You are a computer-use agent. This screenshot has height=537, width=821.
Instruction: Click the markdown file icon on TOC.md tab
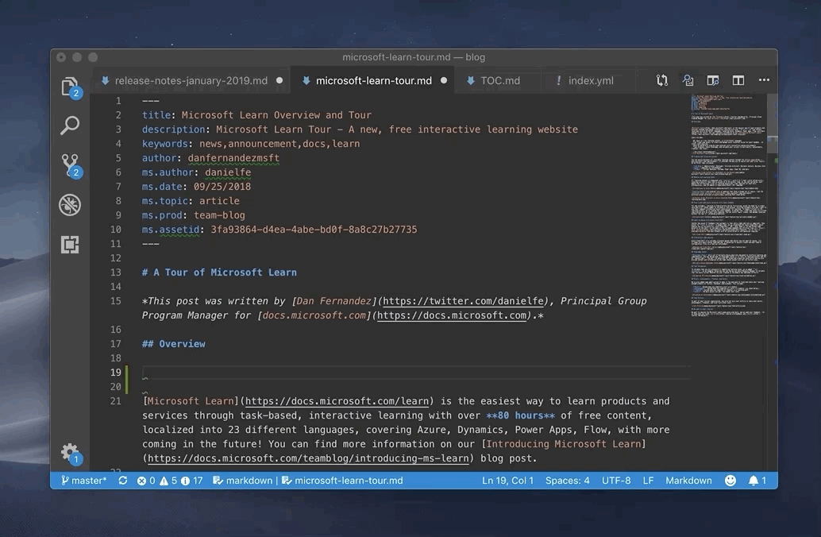coord(470,81)
